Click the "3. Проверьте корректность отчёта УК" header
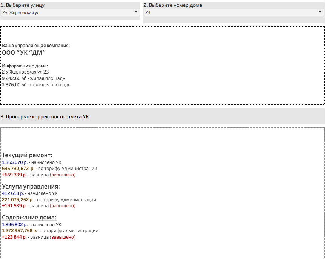325x259 pixels. 45,117
